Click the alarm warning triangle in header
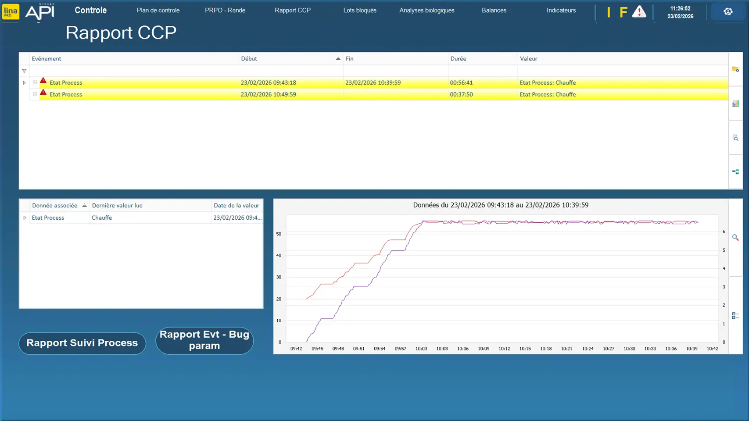This screenshot has width=749, height=421. [639, 12]
